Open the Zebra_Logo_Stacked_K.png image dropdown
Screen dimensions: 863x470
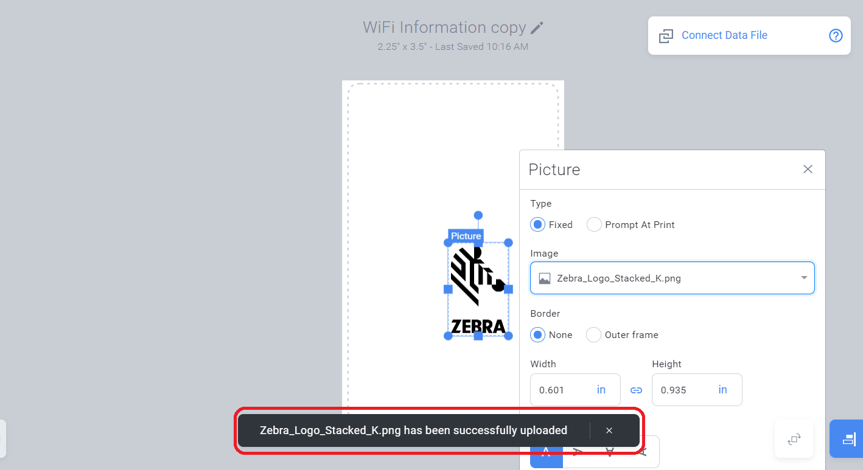(x=803, y=278)
